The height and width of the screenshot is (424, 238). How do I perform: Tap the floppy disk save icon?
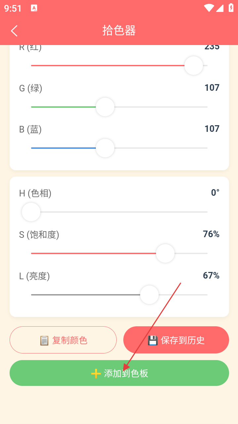coord(152,340)
